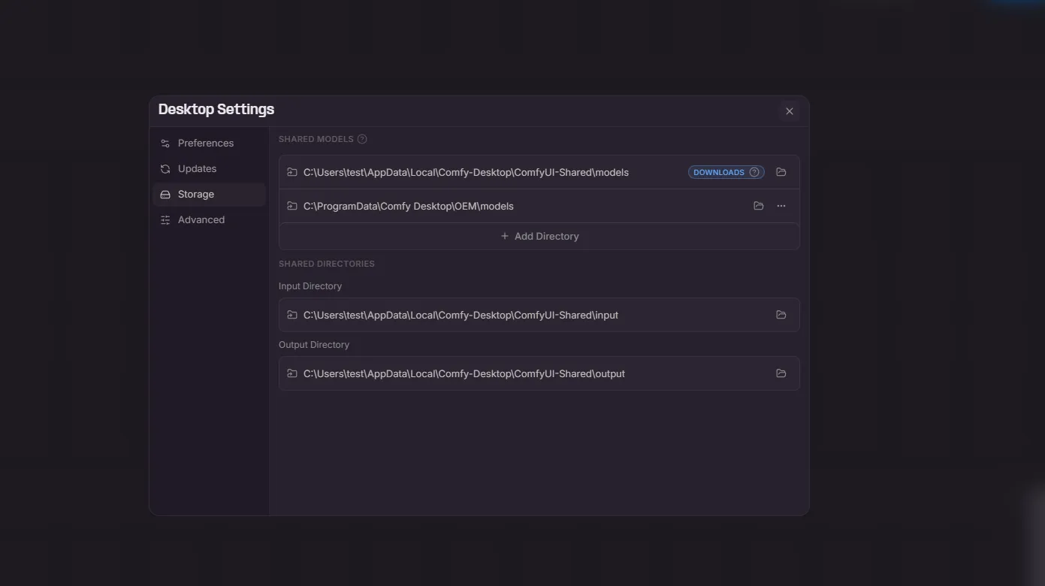Open the output directory folder in explorer
The width and height of the screenshot is (1045, 586).
pos(781,373)
